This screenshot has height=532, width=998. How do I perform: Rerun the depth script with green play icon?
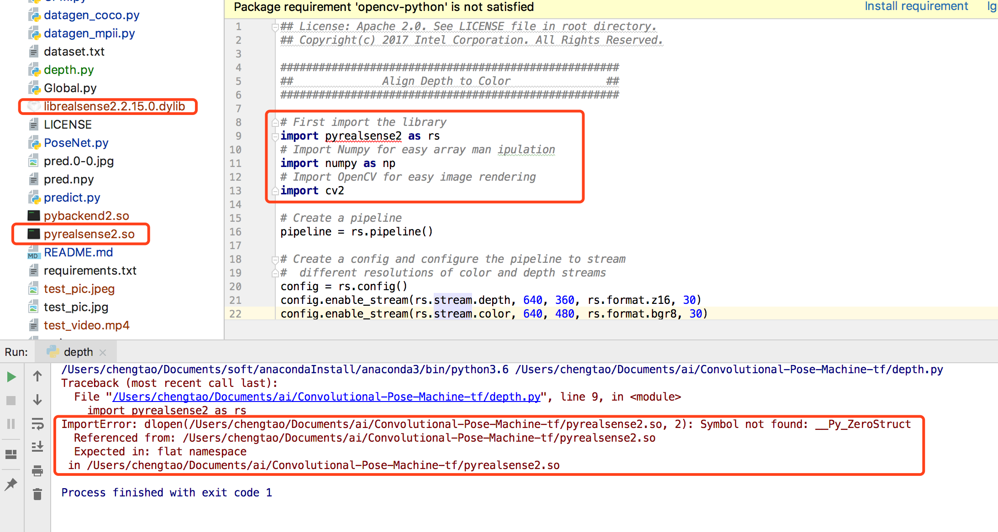(x=11, y=377)
